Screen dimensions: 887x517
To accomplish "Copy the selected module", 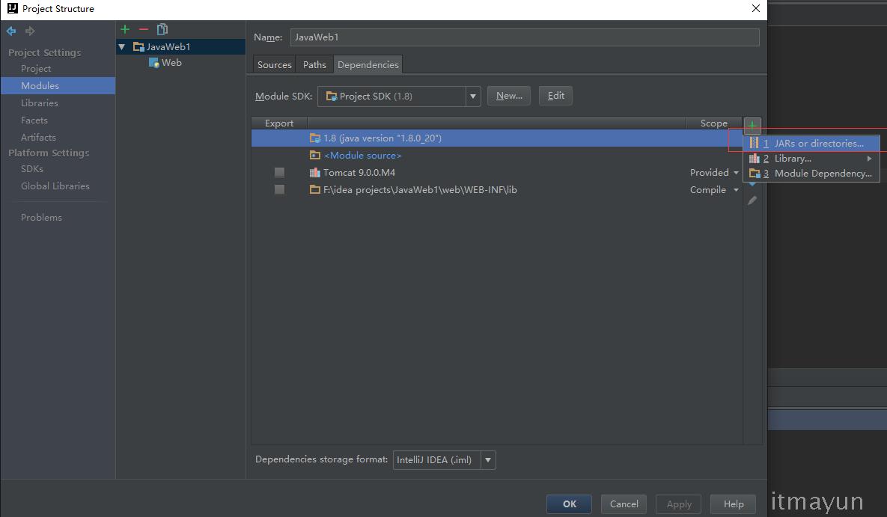I will point(162,29).
